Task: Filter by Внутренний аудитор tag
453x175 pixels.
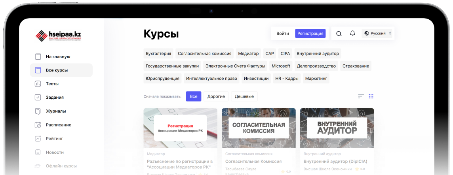Action: click(x=318, y=54)
